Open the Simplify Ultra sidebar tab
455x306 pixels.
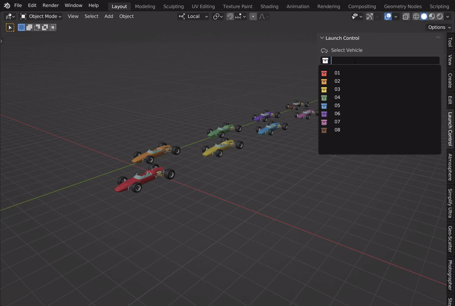point(450,203)
